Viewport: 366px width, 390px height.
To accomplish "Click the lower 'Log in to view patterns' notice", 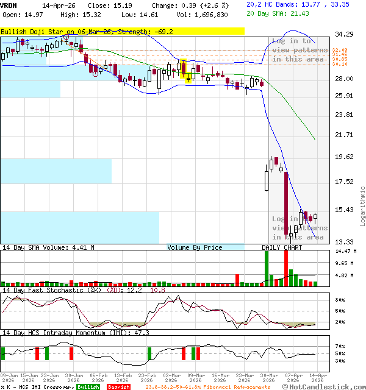I will [298, 228].
